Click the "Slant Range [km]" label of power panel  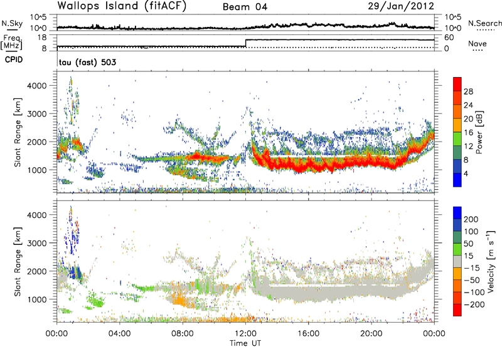point(18,132)
